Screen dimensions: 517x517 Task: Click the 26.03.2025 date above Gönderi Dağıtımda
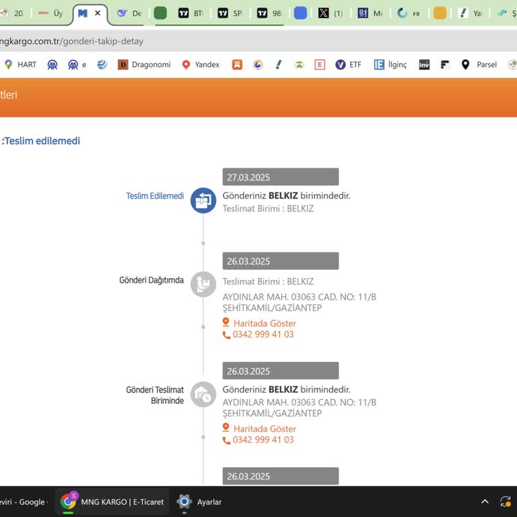(281, 261)
